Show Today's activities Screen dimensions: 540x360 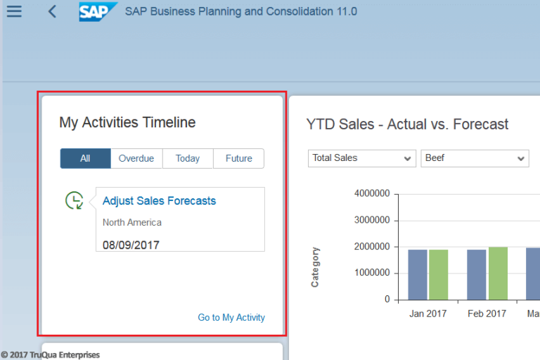pyautogui.click(x=188, y=158)
